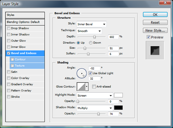Toggle the Use Global Light checkbox

coord(90,73)
